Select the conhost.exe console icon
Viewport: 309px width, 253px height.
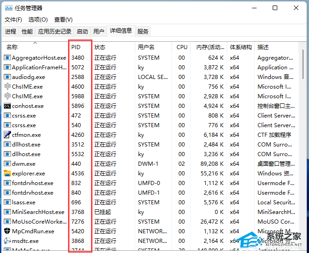click(x=7, y=106)
